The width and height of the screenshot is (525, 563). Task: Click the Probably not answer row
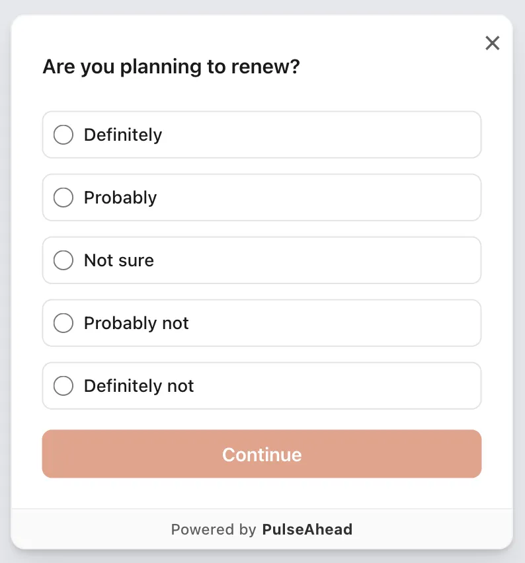click(262, 322)
